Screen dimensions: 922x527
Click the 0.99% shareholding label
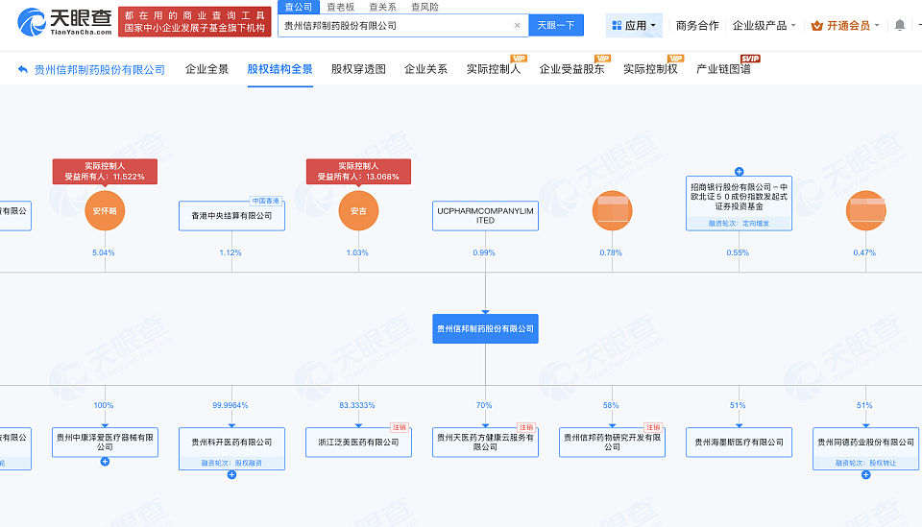pyautogui.click(x=484, y=252)
